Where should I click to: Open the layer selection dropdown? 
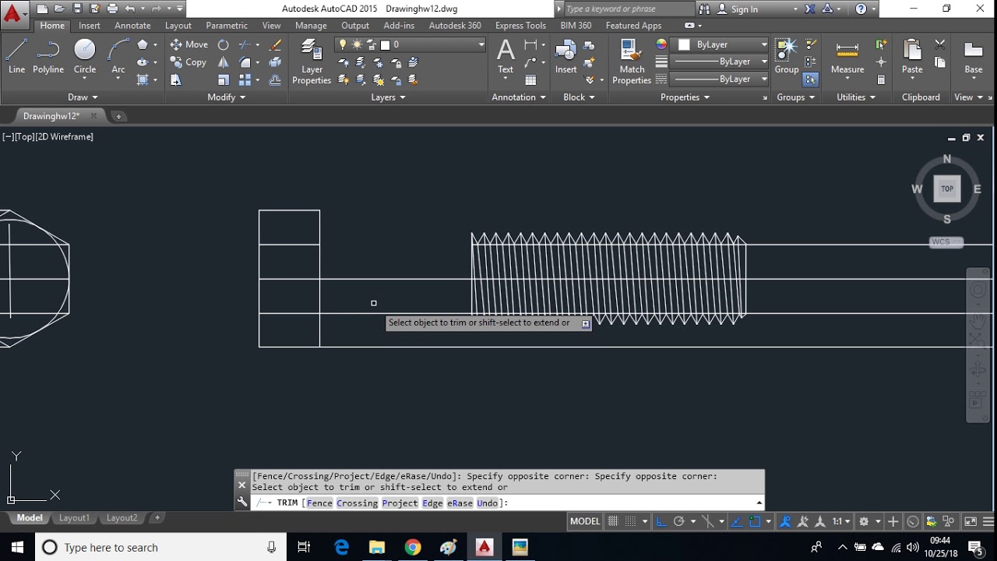click(410, 45)
